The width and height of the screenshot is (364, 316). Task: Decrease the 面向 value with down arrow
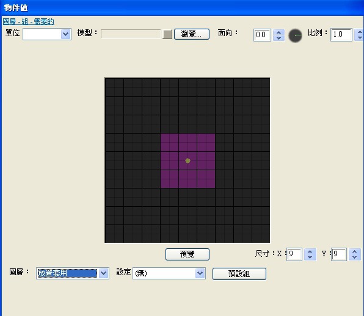coord(279,38)
